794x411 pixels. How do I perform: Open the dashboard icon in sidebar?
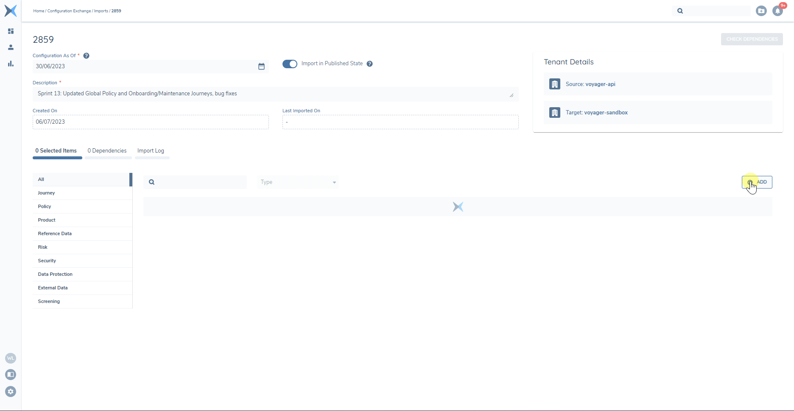pos(11,31)
